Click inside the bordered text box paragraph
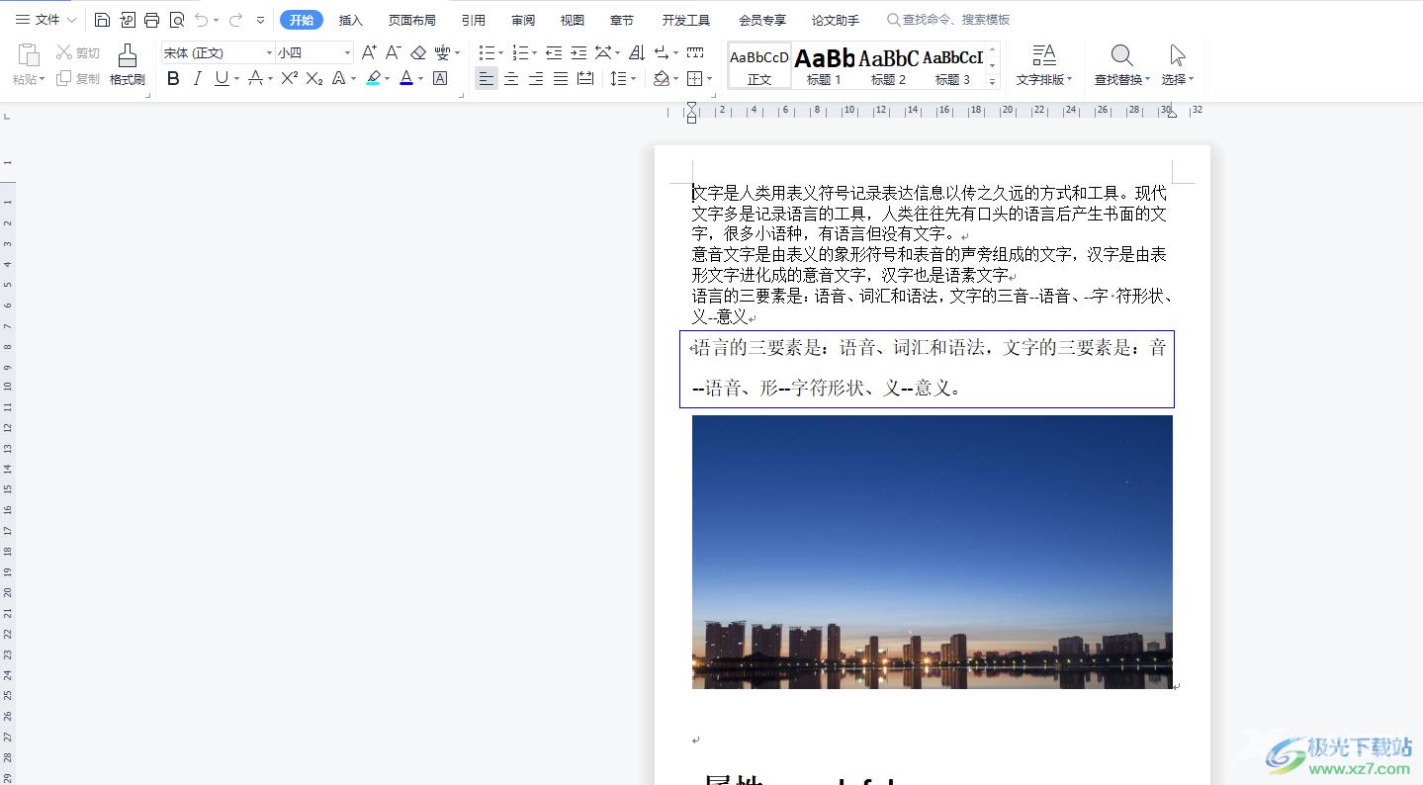Image resolution: width=1423 pixels, height=785 pixels. pyautogui.click(x=927, y=369)
